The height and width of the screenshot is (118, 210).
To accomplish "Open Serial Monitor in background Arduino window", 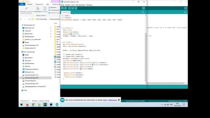I will pos(185,8).
